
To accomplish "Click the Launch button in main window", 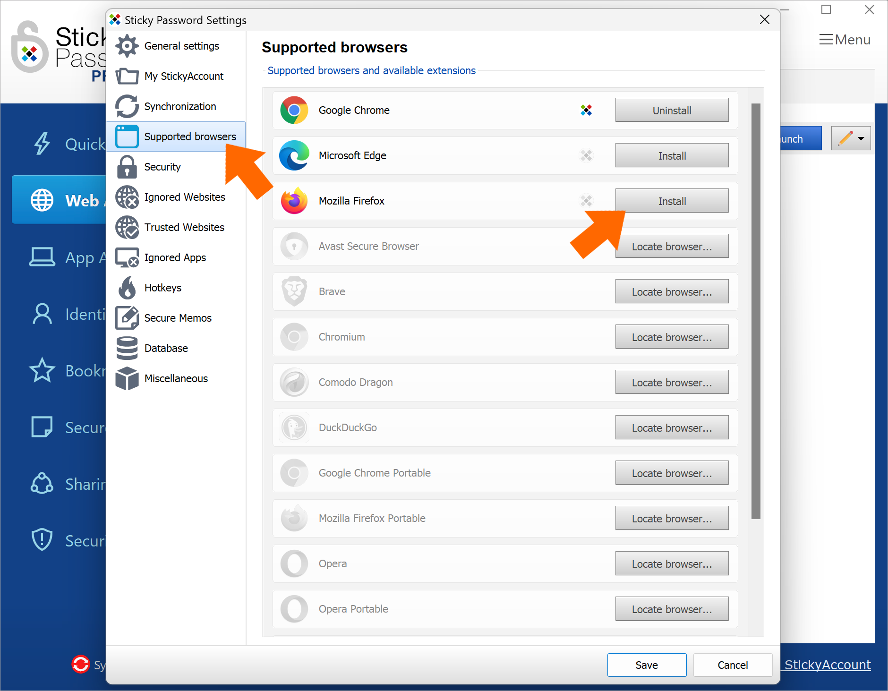I will click(x=801, y=138).
